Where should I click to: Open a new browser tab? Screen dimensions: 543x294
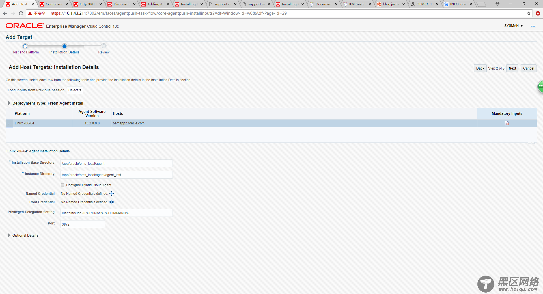pos(481,4)
